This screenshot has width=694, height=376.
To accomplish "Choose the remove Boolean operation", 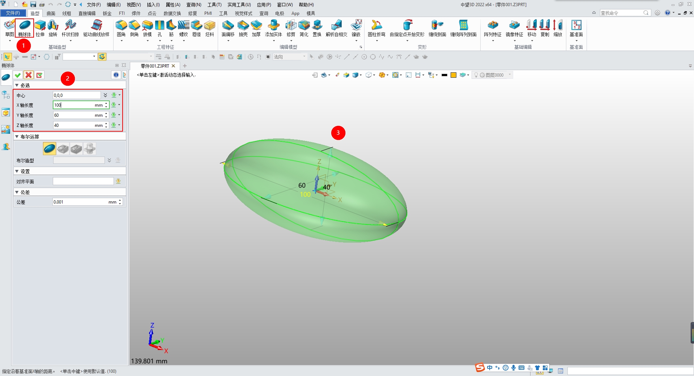I will pos(76,149).
